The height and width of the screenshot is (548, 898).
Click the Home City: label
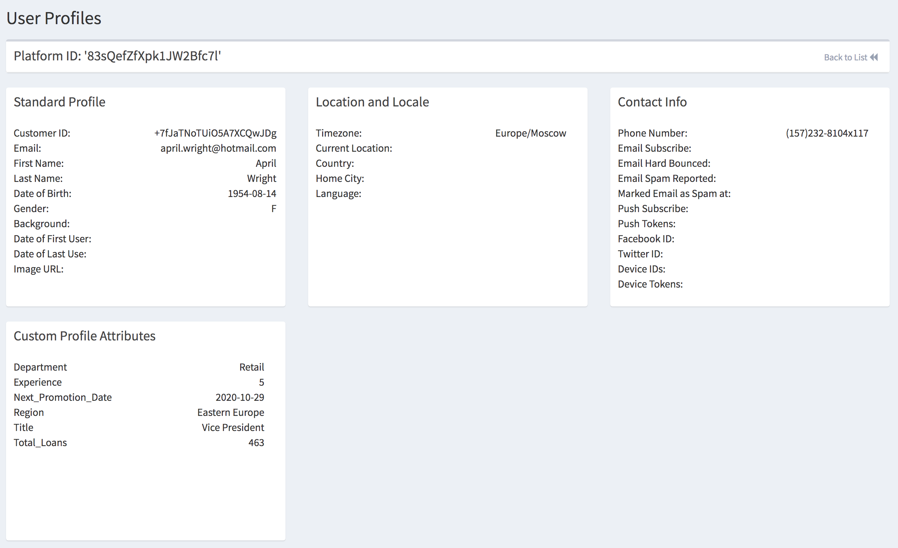coord(340,179)
